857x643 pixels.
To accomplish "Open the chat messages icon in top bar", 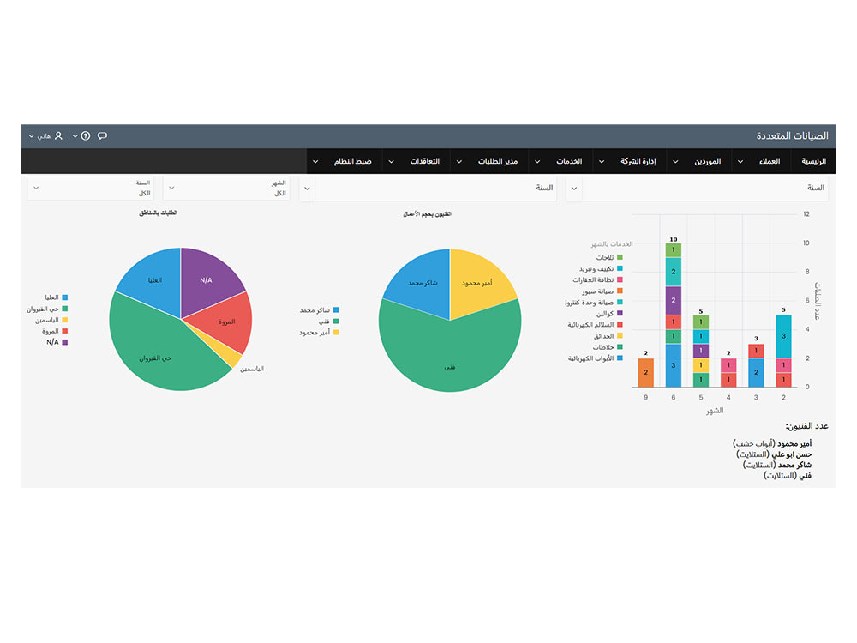I will [102, 135].
